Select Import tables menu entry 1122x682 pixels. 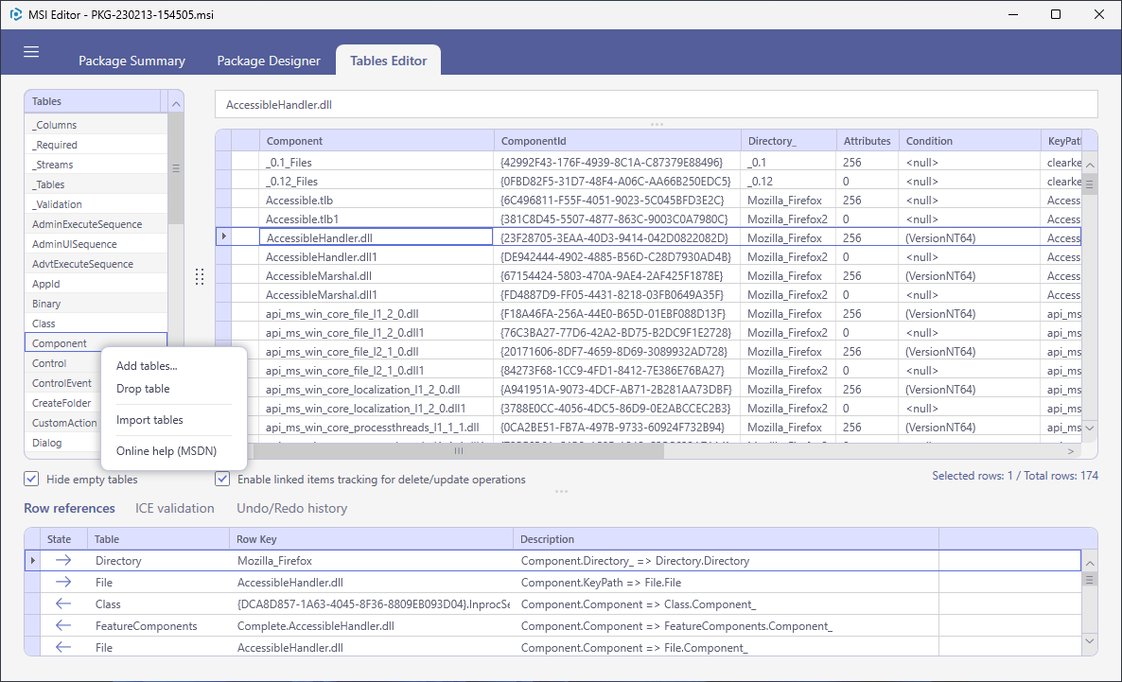coord(149,420)
